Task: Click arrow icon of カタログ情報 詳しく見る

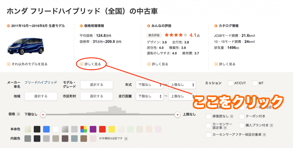Action: (x=216, y=64)
